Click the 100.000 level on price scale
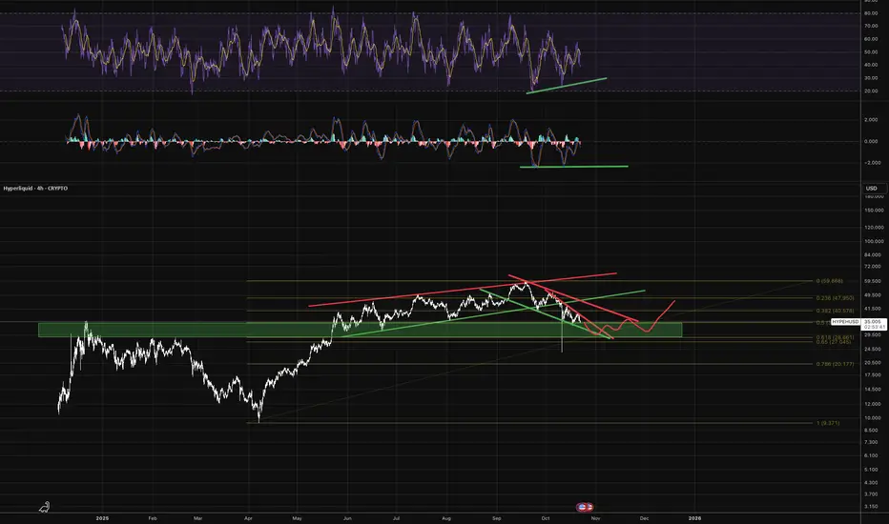The width and height of the screenshot is (889, 524). [x=874, y=241]
